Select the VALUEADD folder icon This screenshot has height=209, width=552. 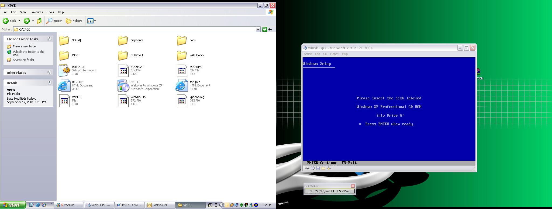182,55
